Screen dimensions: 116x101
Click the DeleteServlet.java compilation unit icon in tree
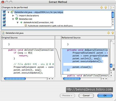[x=12, y=12]
